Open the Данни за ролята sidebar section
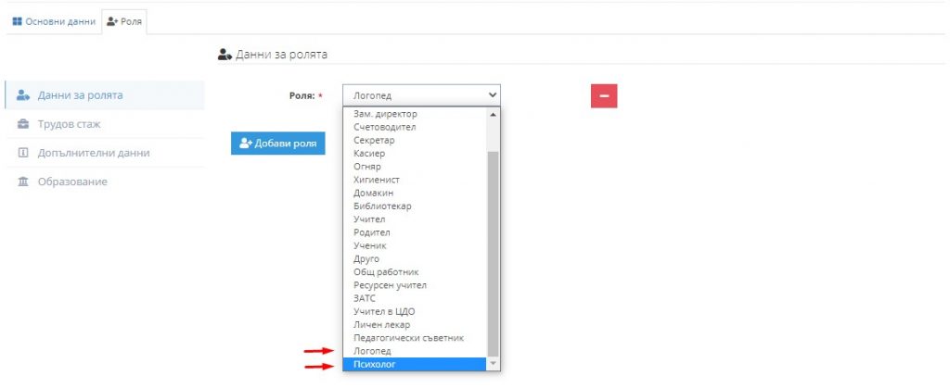The image size is (950, 388). [81, 95]
